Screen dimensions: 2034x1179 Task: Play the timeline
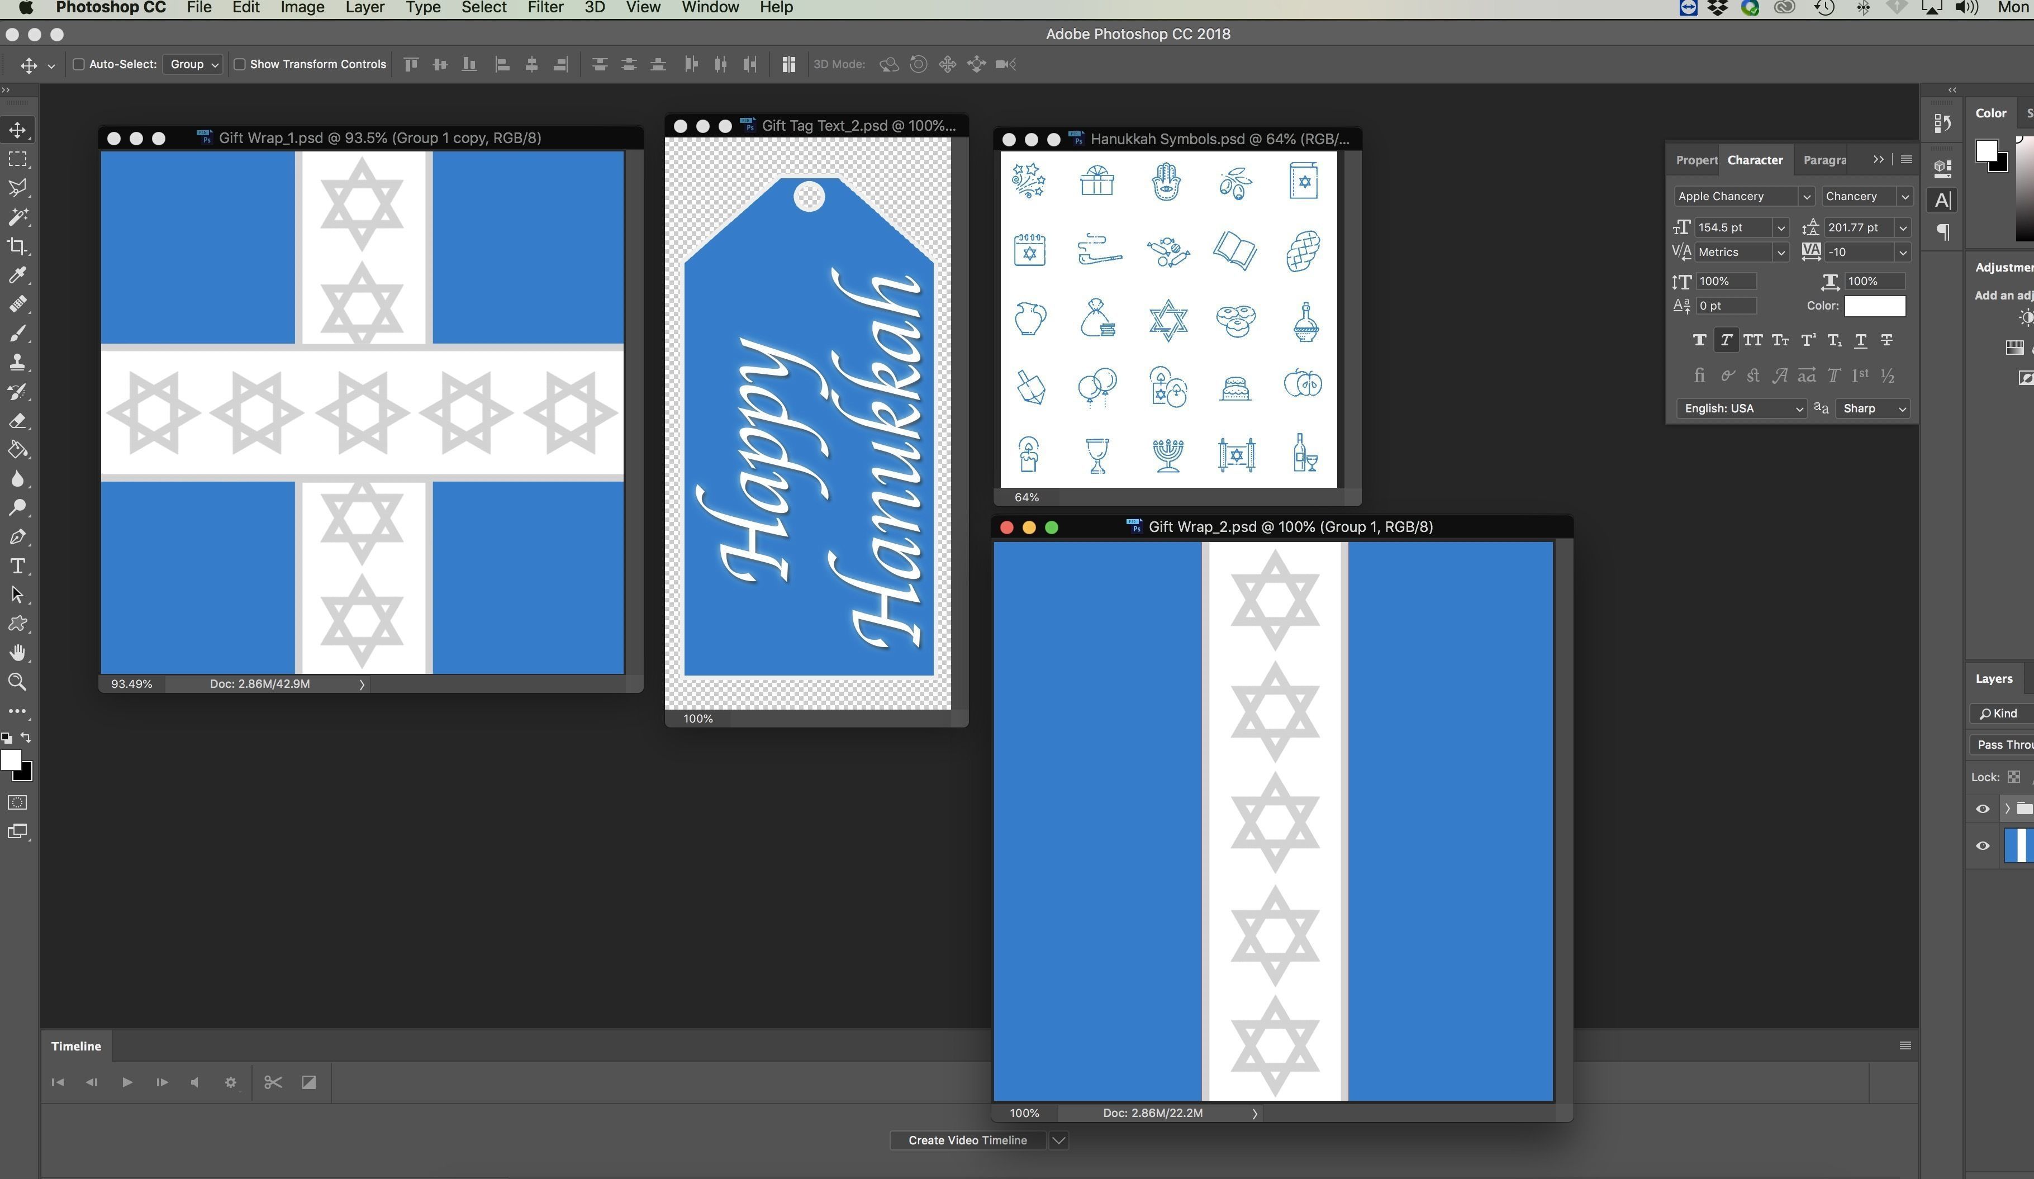[127, 1082]
